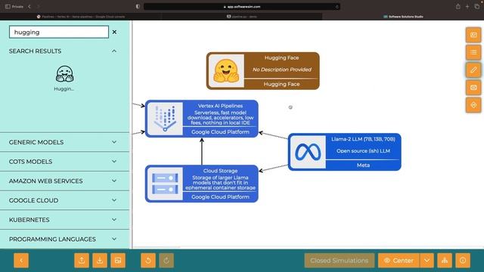Click the fourth right toolbar icon below pencil
Viewport: 484px width, 272px height.
tap(473, 88)
